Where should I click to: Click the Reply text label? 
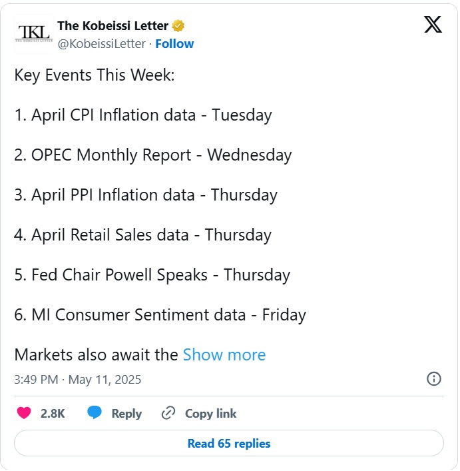126,414
